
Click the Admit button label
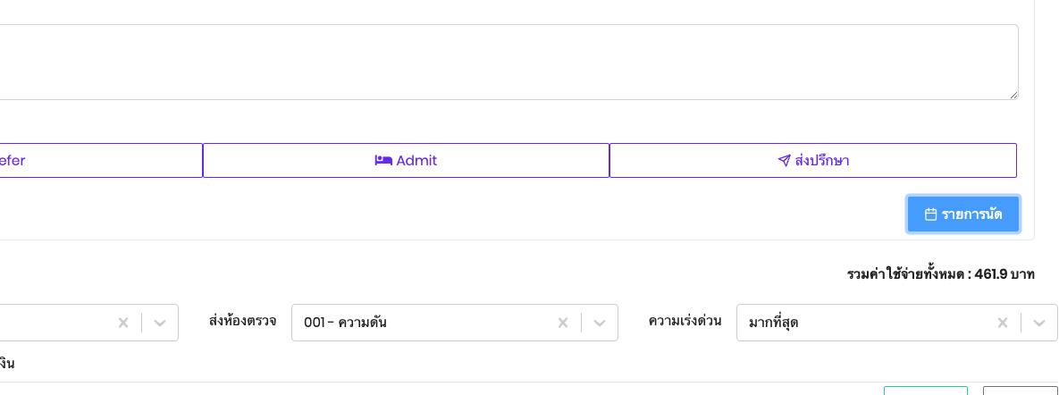click(x=416, y=161)
